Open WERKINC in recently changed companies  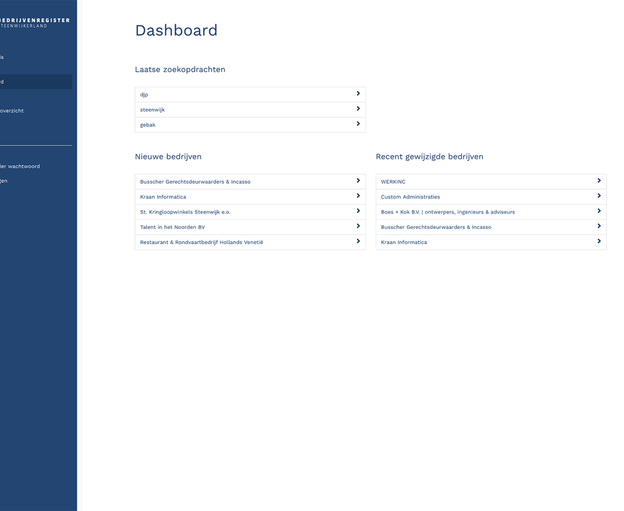[491, 182]
